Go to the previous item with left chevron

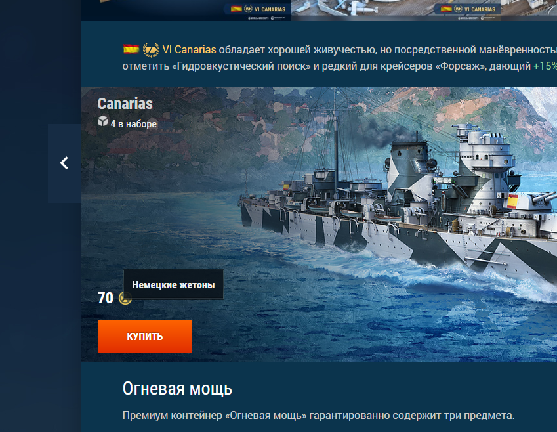point(64,163)
